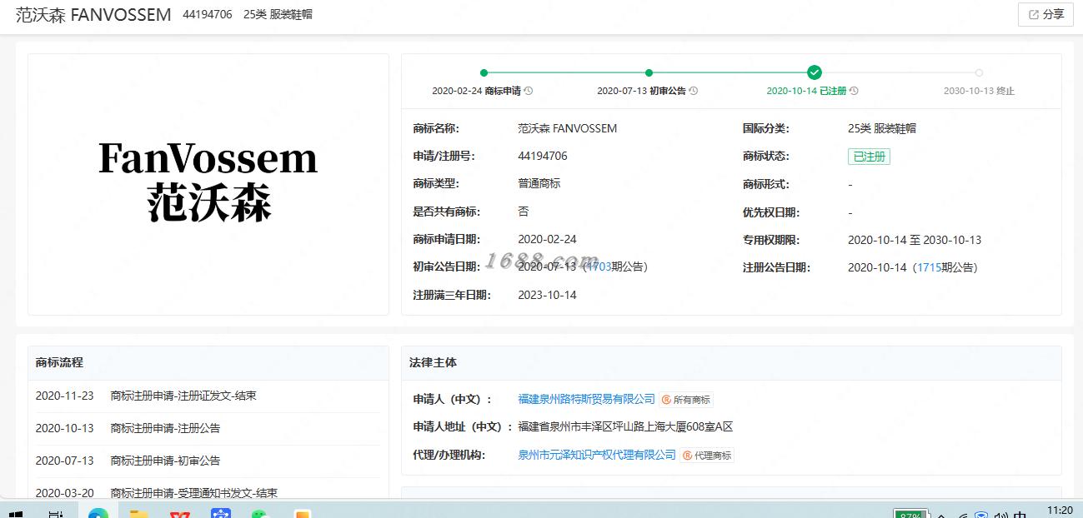Click the page title 范沃森 FANVOSSEM
This screenshot has height=518, width=1083.
point(93,15)
